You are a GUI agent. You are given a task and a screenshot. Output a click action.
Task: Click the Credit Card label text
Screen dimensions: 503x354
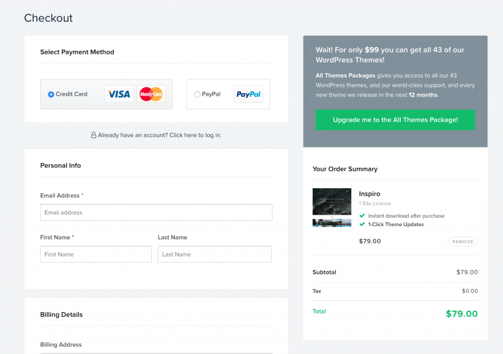71,94
